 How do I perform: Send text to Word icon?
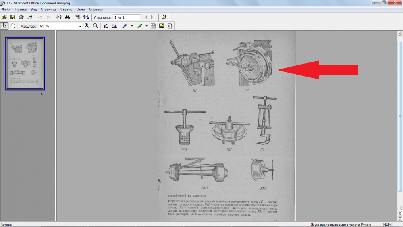tap(86, 17)
